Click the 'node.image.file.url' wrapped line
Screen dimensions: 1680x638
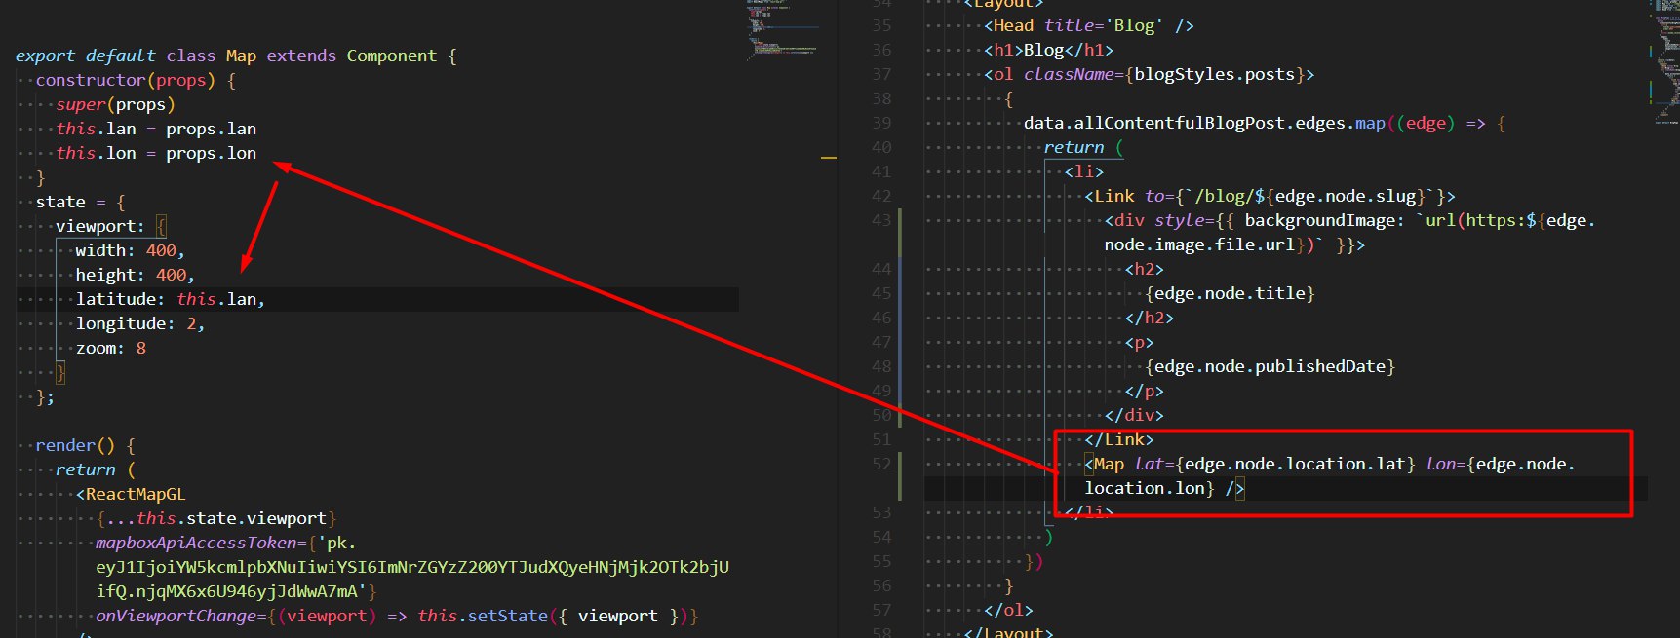click(1234, 244)
